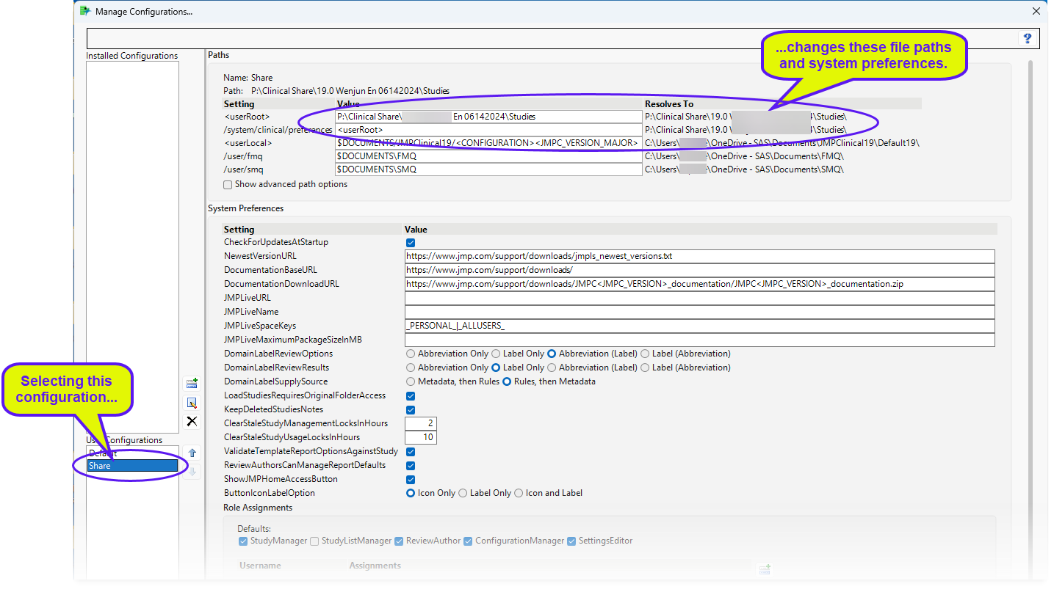Click the edit configuration pencil icon
The width and height of the screenshot is (1054, 592).
[192, 403]
